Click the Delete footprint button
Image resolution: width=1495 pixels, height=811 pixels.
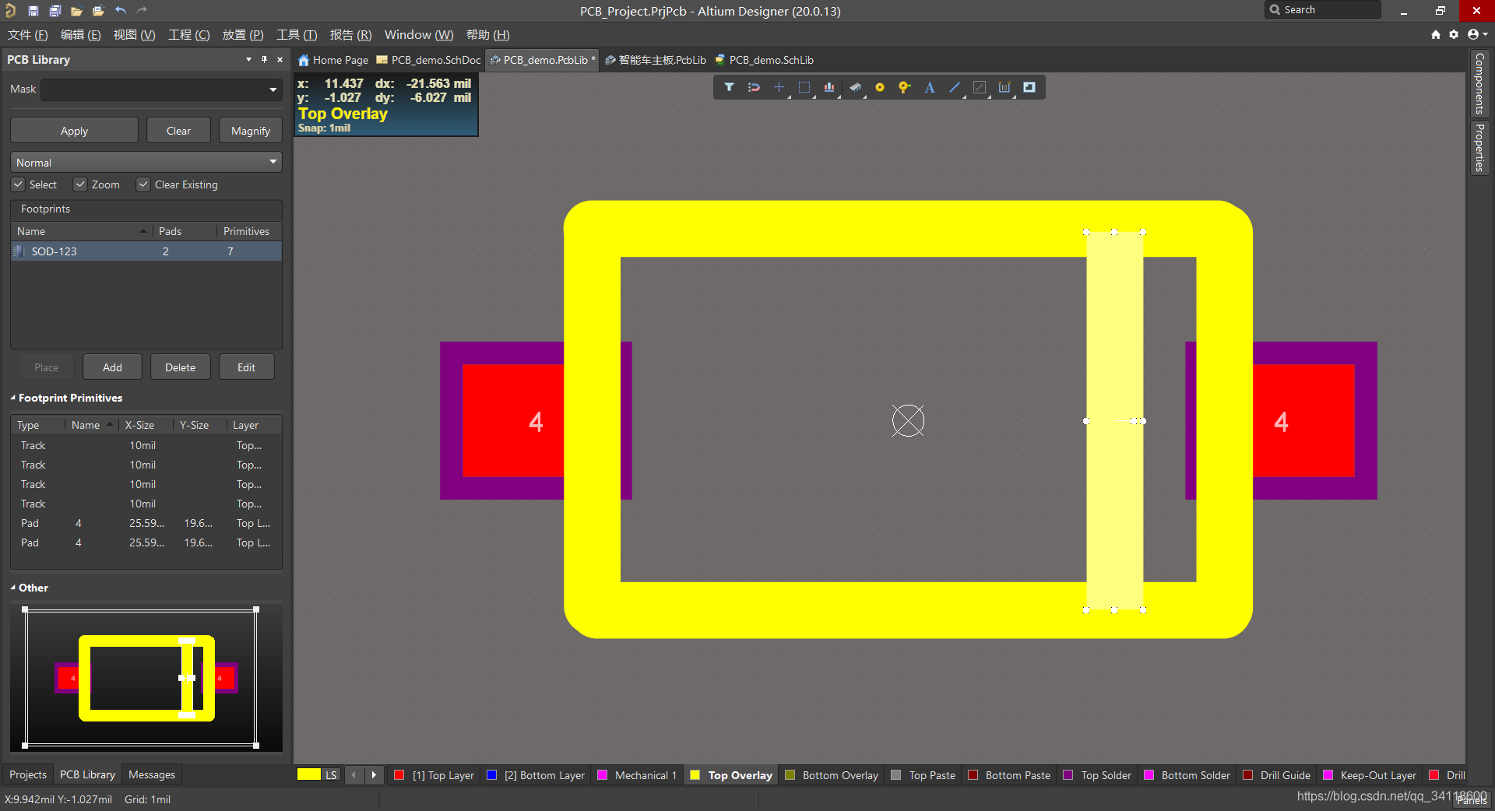click(x=180, y=367)
